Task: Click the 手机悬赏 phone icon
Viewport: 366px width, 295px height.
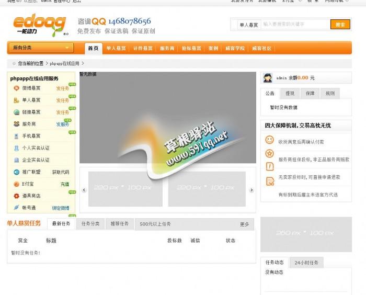Action: tap(17, 136)
